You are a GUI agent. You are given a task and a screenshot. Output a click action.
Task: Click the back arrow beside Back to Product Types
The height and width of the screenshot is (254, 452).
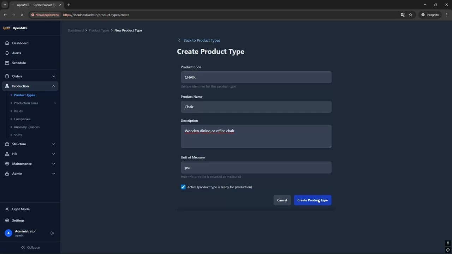[x=179, y=40]
